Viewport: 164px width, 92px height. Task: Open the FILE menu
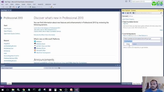(x=2, y=4)
